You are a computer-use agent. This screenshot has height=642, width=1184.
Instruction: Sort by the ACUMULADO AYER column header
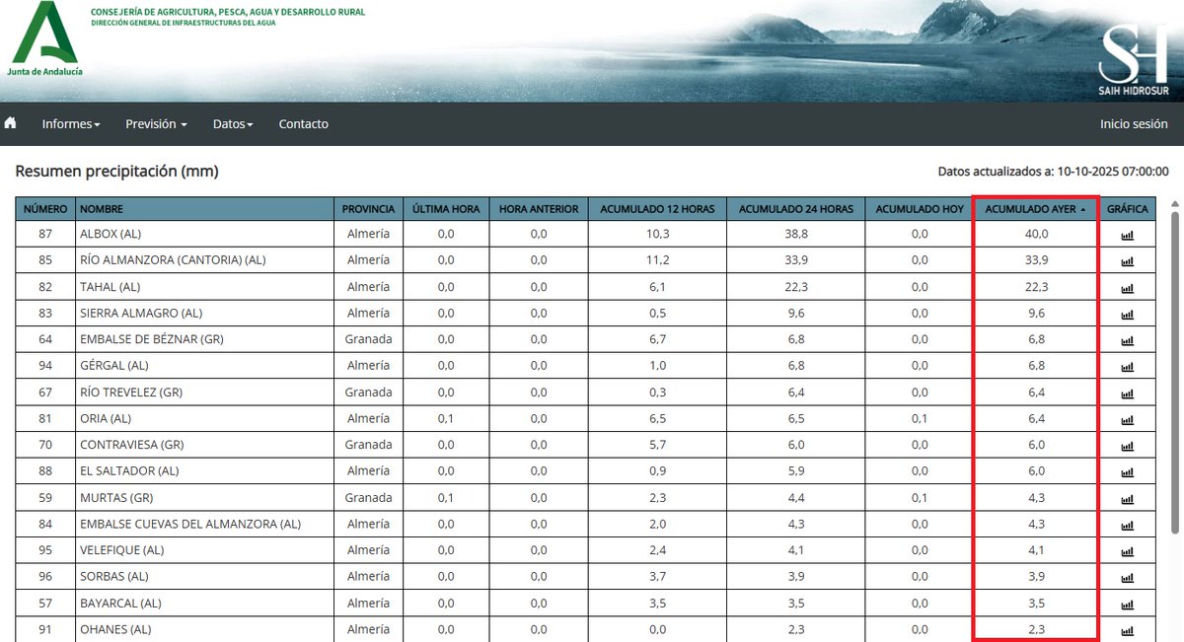tap(1031, 208)
